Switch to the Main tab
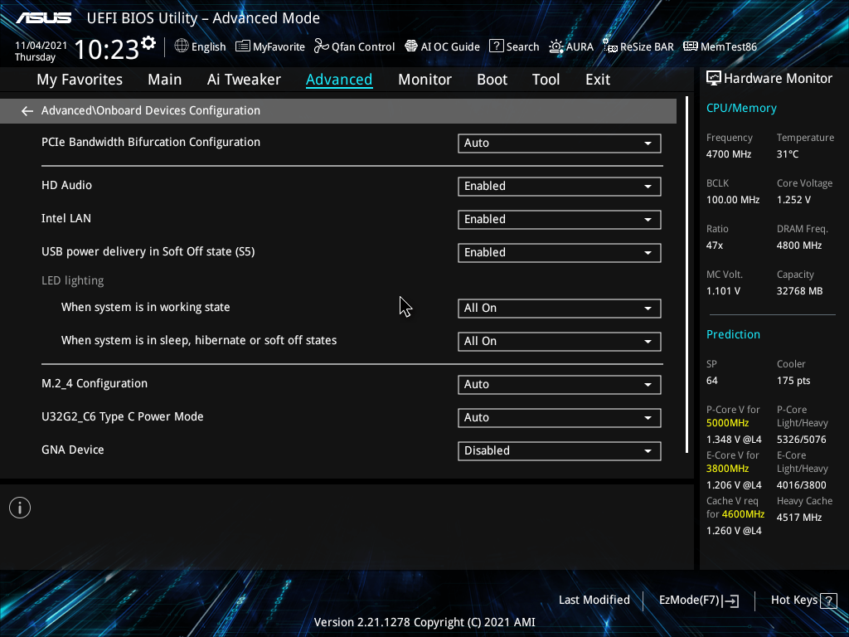The image size is (849, 637). click(165, 80)
